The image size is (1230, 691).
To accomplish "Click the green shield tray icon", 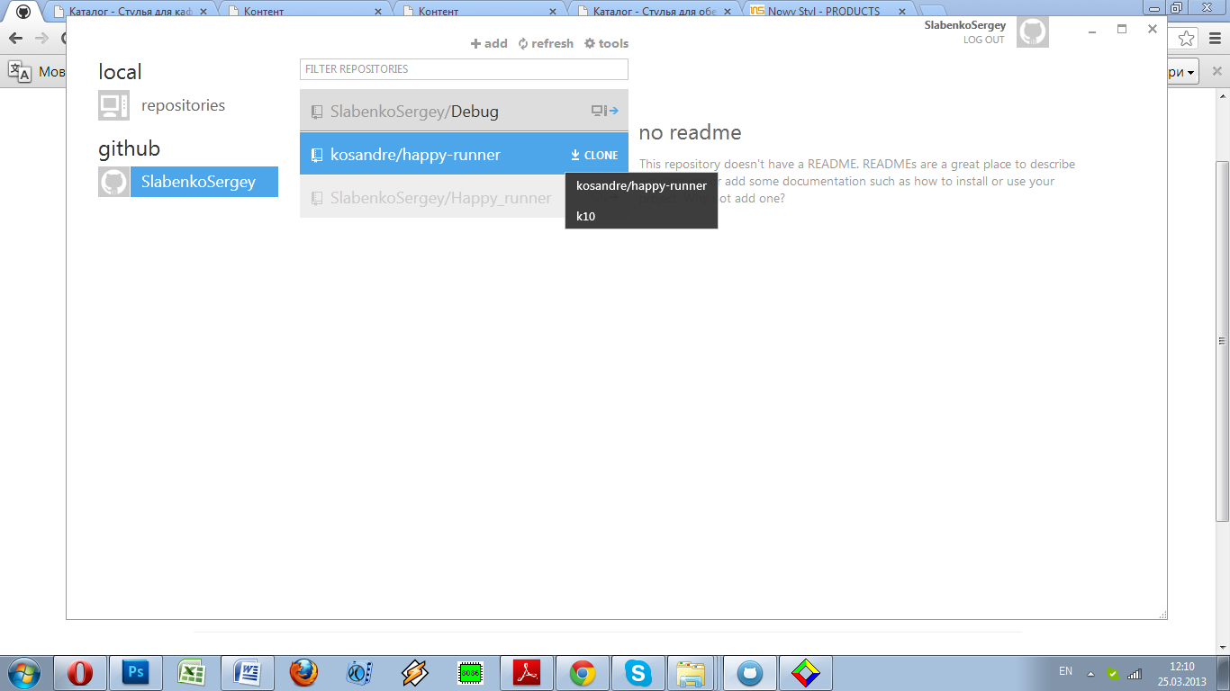I will [x=1113, y=673].
